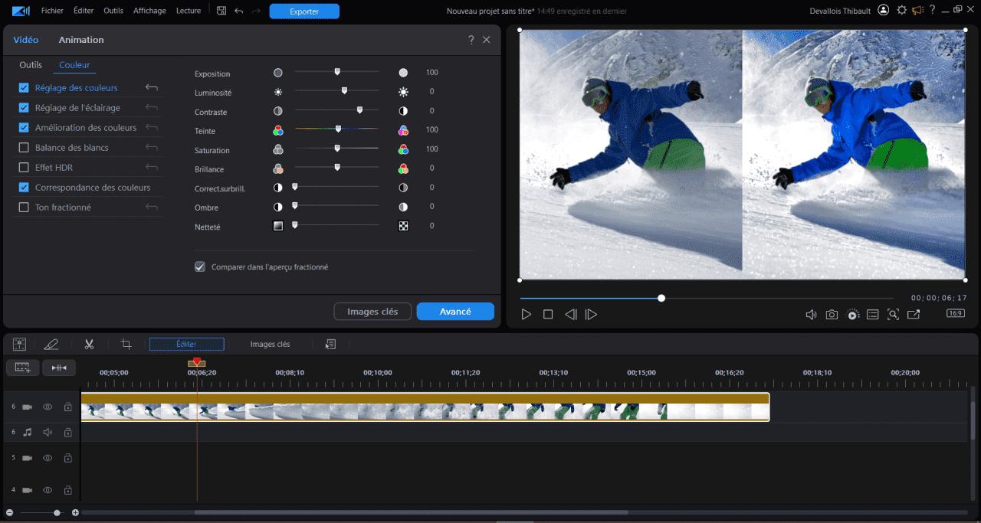Image resolution: width=981 pixels, height=523 pixels.
Task: Enable Ton fractionné option
Action: (23, 207)
